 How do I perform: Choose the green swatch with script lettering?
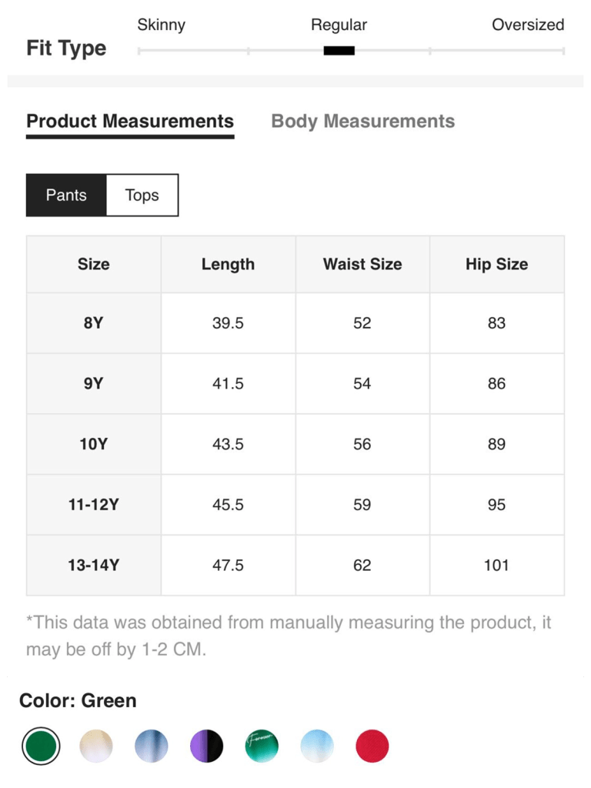[262, 746]
